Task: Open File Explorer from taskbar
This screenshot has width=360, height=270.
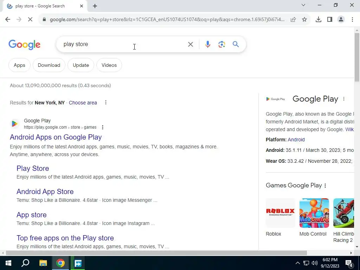Action: coord(43,263)
